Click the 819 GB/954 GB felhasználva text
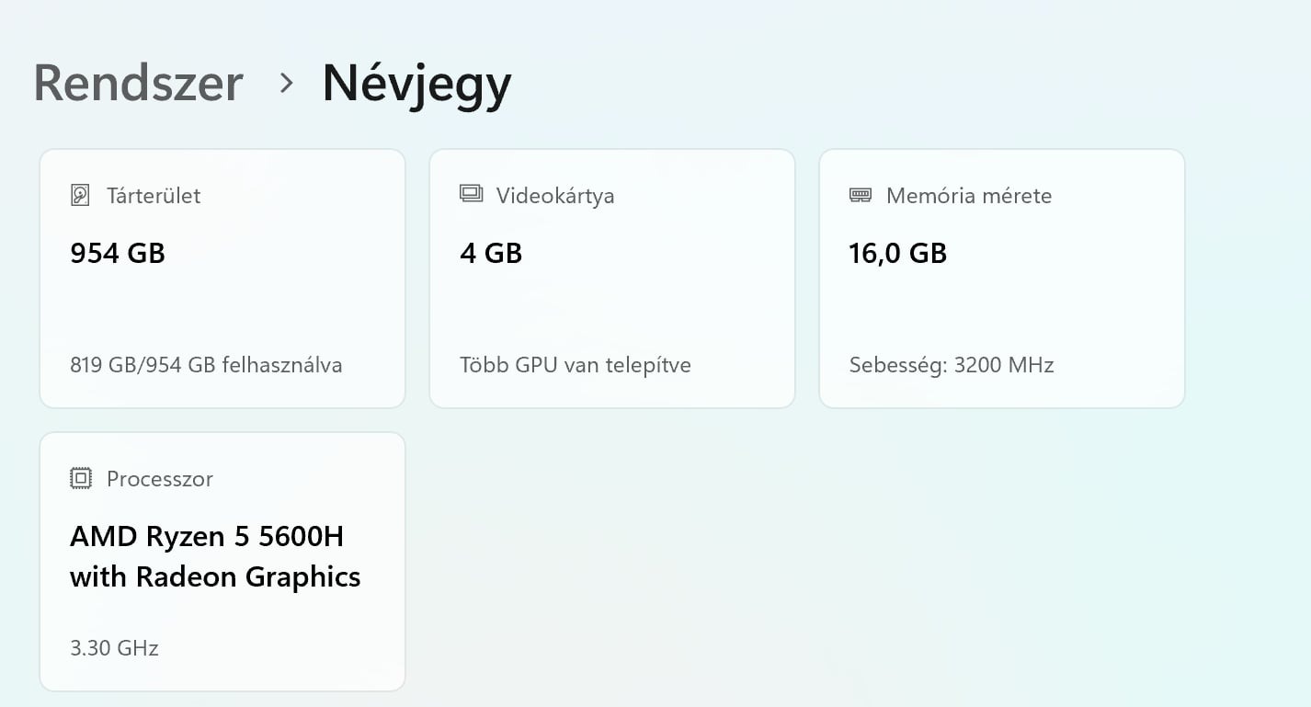The image size is (1311, 707). tap(206, 365)
